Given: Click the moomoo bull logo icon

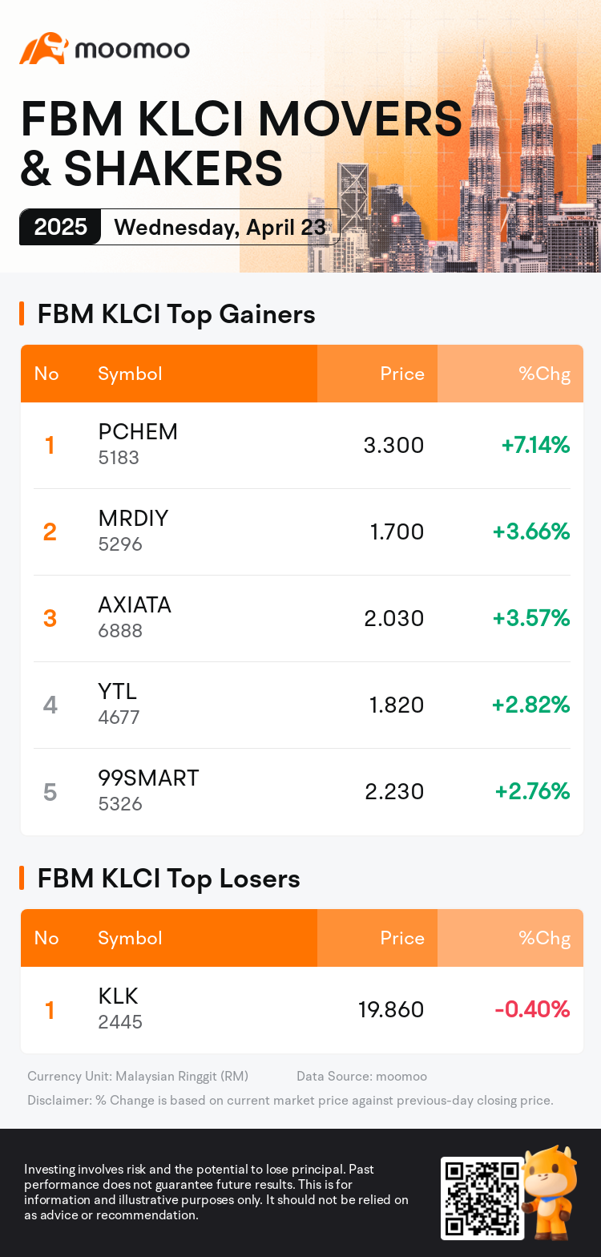Looking at the screenshot, I should click(x=42, y=50).
